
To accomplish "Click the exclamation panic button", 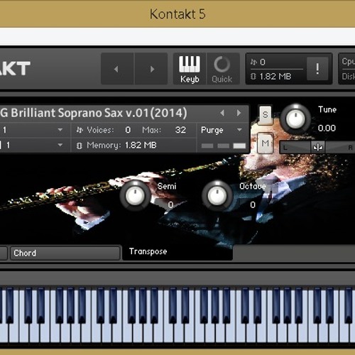I will tap(317, 68).
